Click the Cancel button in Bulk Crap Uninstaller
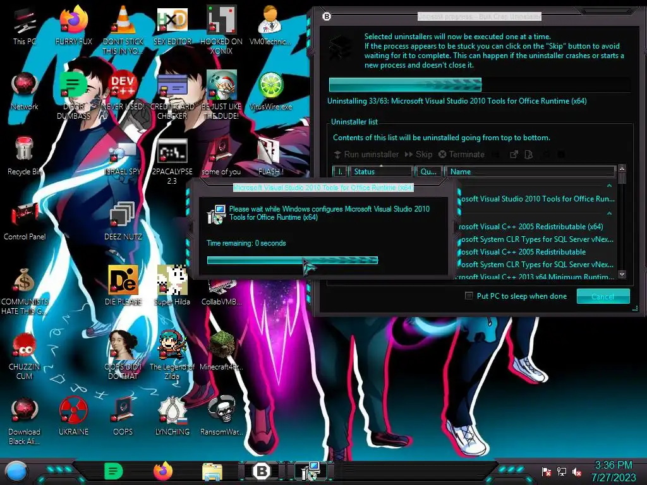The width and height of the screenshot is (647, 485). click(603, 296)
